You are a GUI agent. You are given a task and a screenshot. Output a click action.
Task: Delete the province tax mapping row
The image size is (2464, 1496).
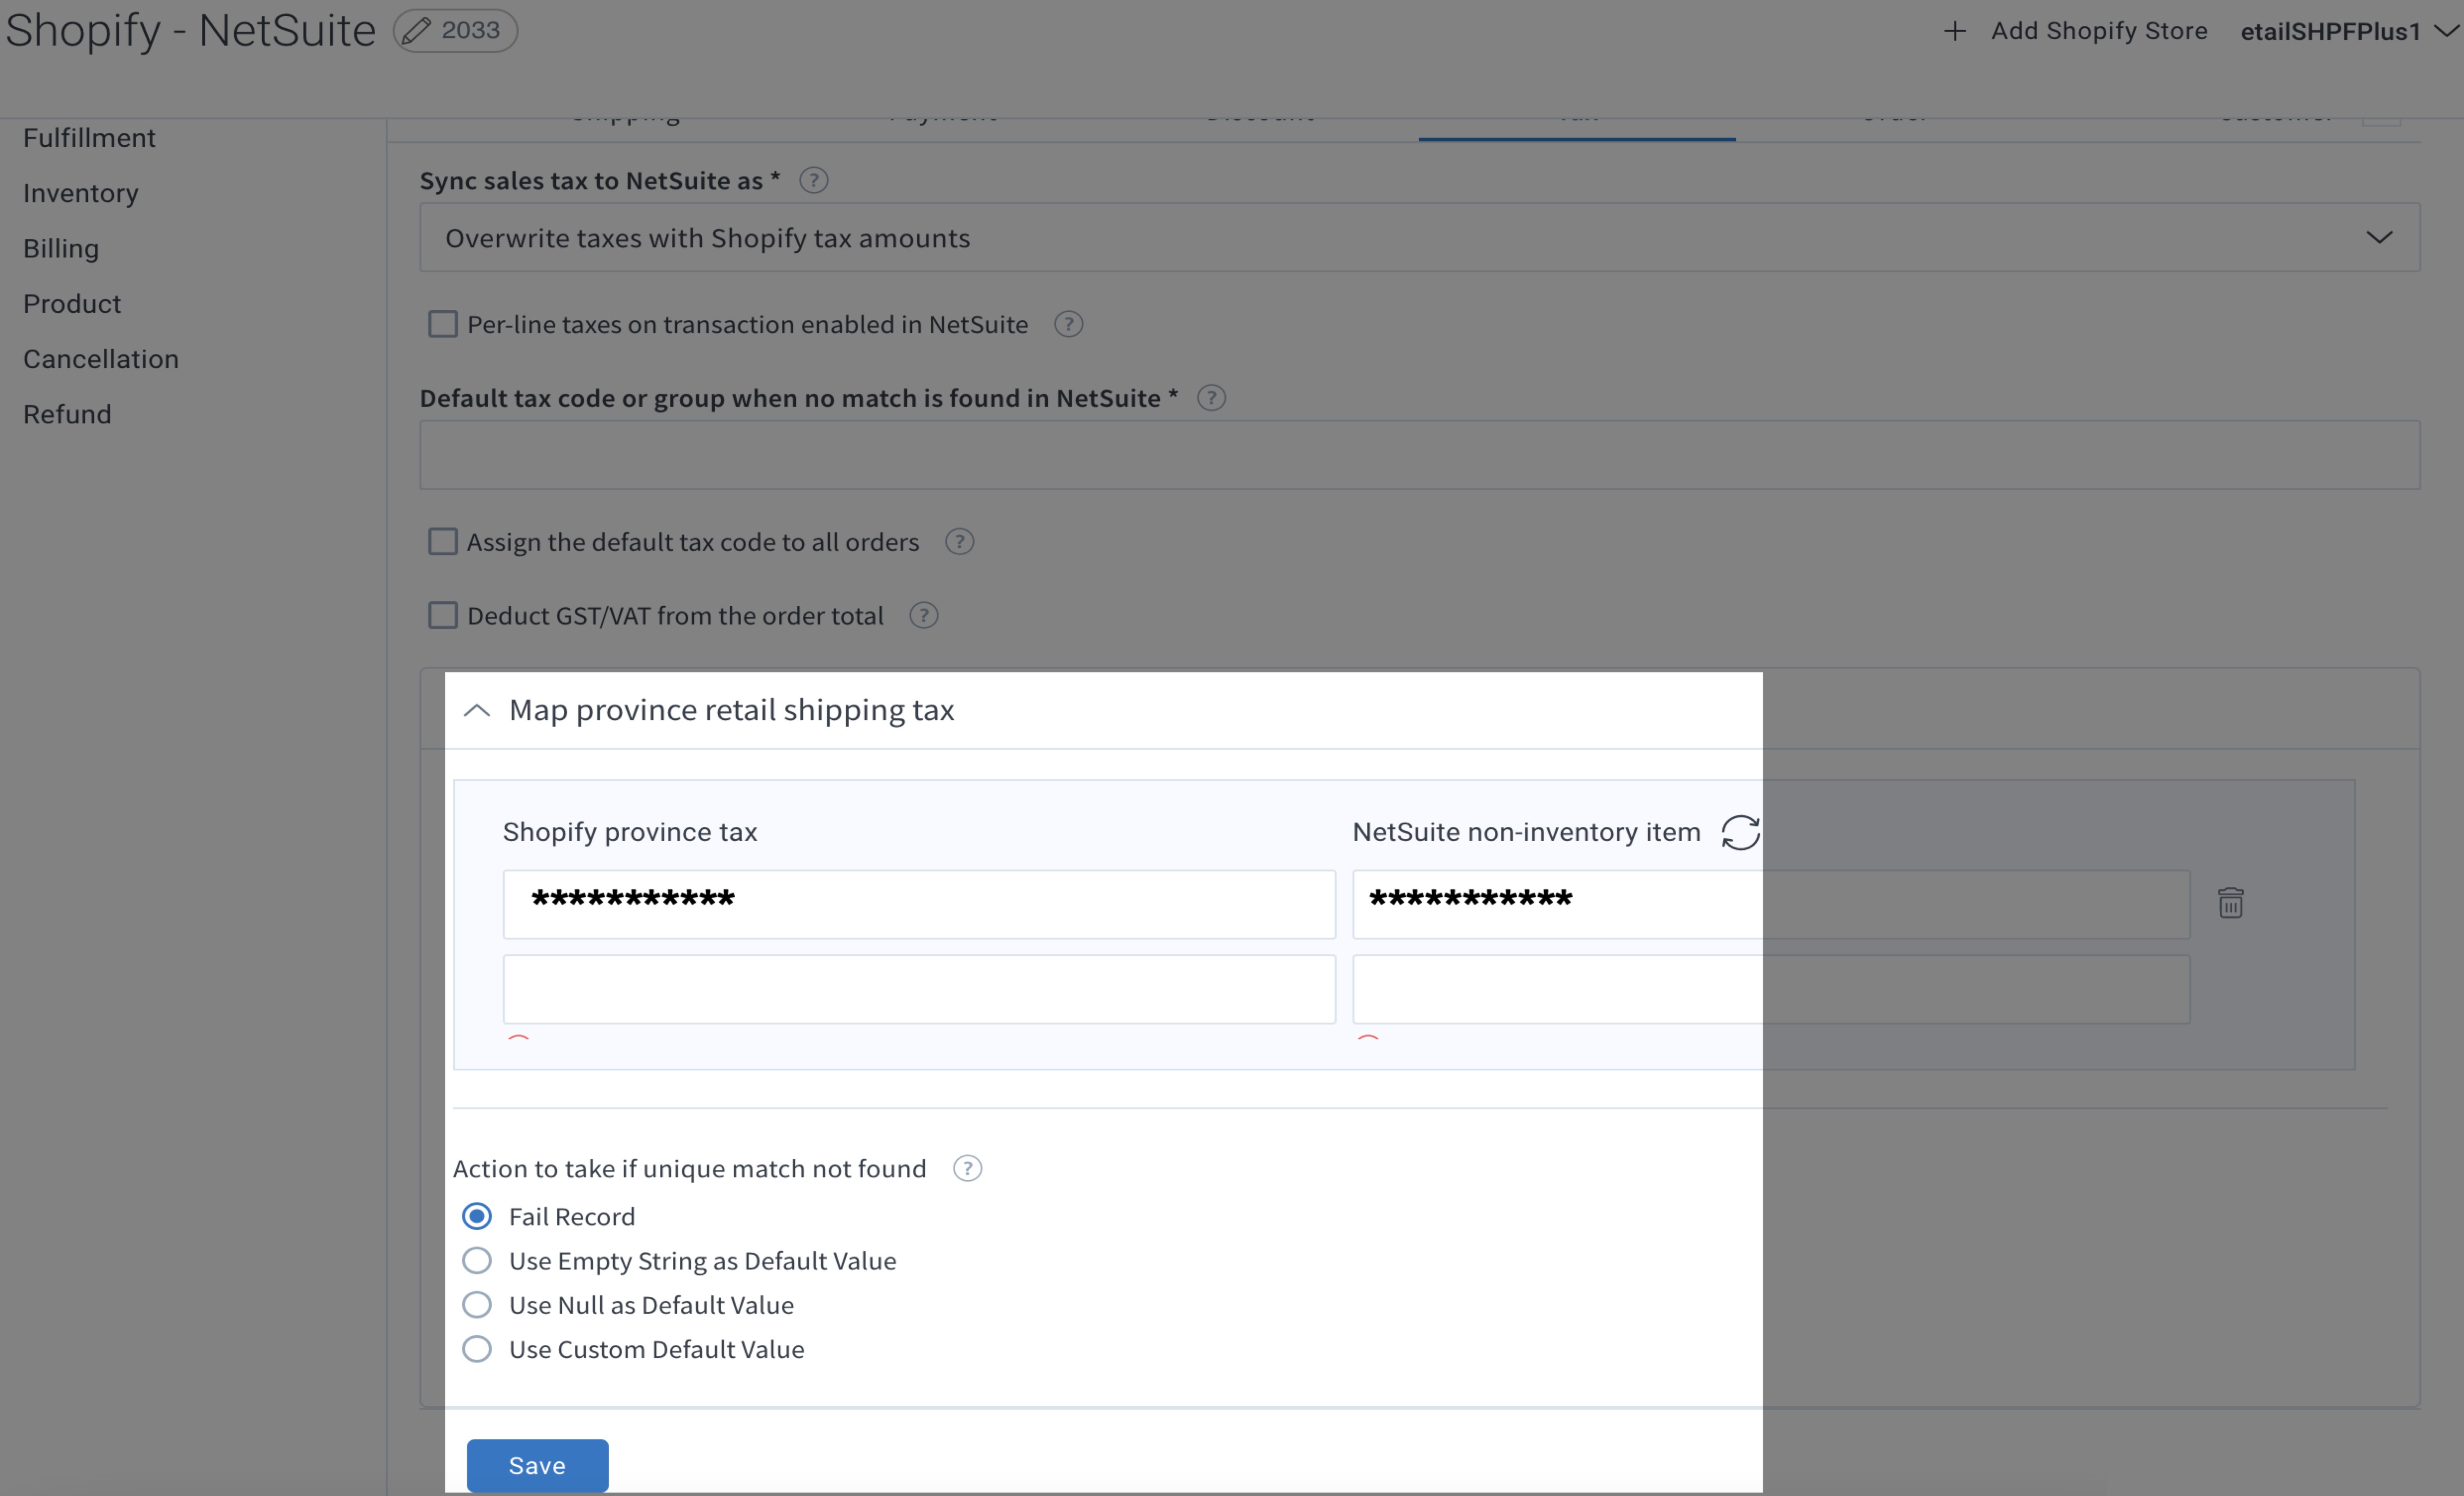(x=2230, y=902)
